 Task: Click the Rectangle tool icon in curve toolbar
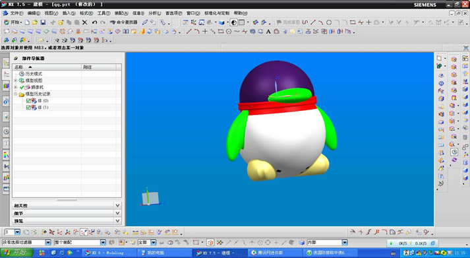[221, 31]
